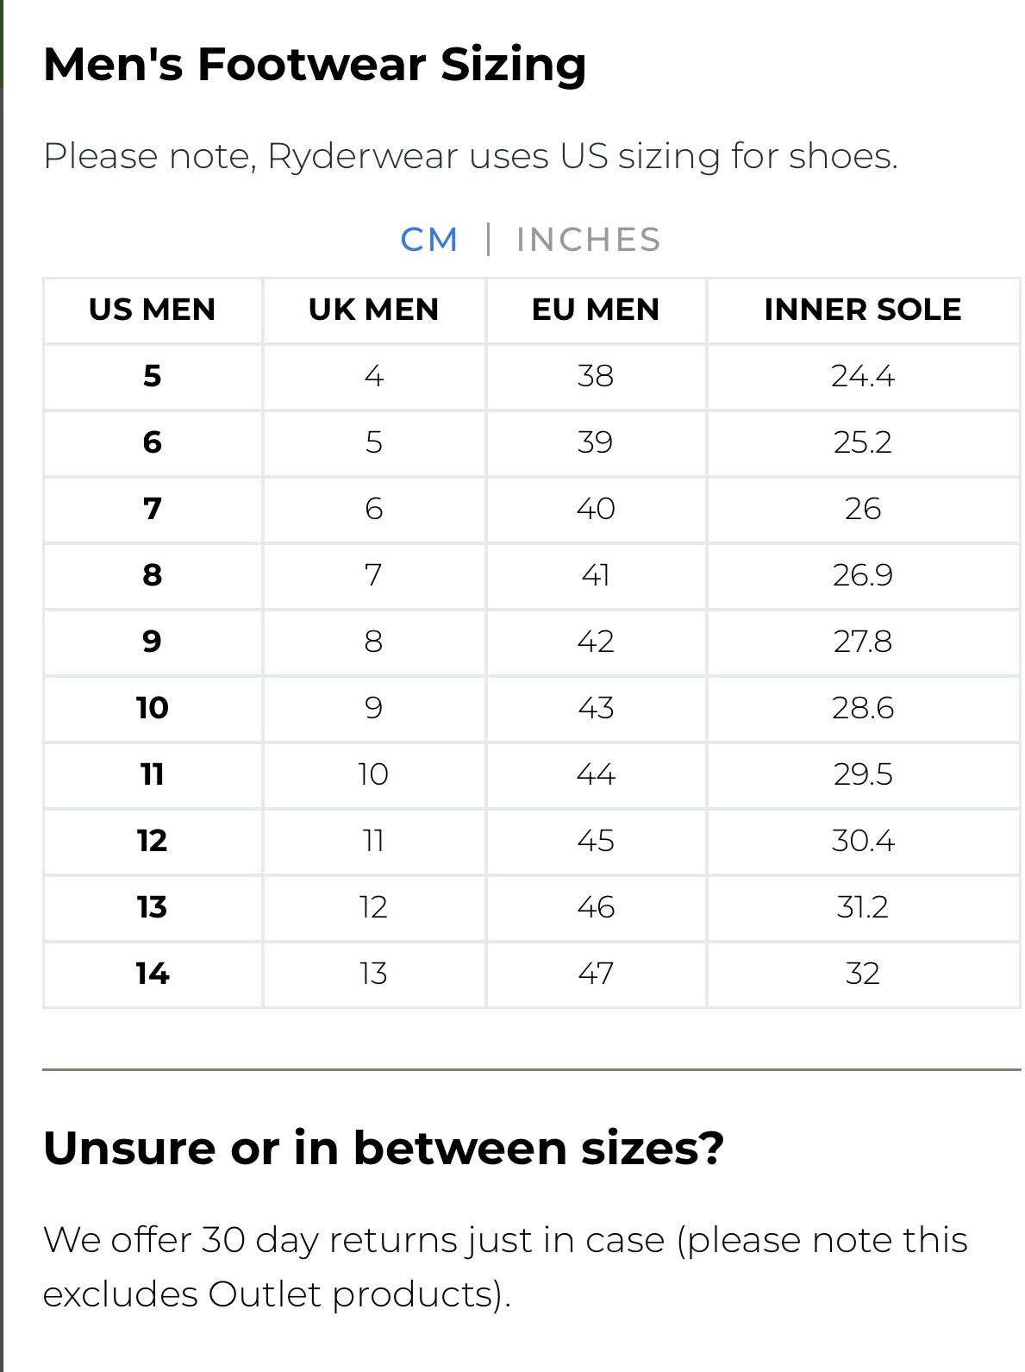Click the US size 10 row label
This screenshot has width=1025, height=1372.
pos(153,708)
